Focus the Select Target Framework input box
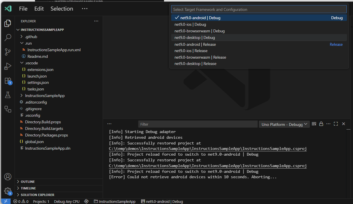Image resolution: width=353 pixels, height=204 pixels. pyautogui.click(x=259, y=9)
